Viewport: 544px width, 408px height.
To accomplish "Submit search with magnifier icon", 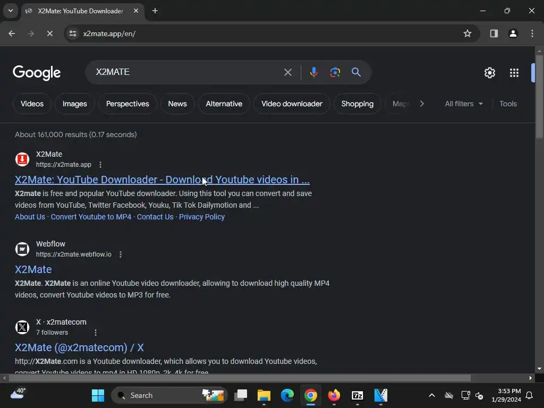I will (x=356, y=72).
